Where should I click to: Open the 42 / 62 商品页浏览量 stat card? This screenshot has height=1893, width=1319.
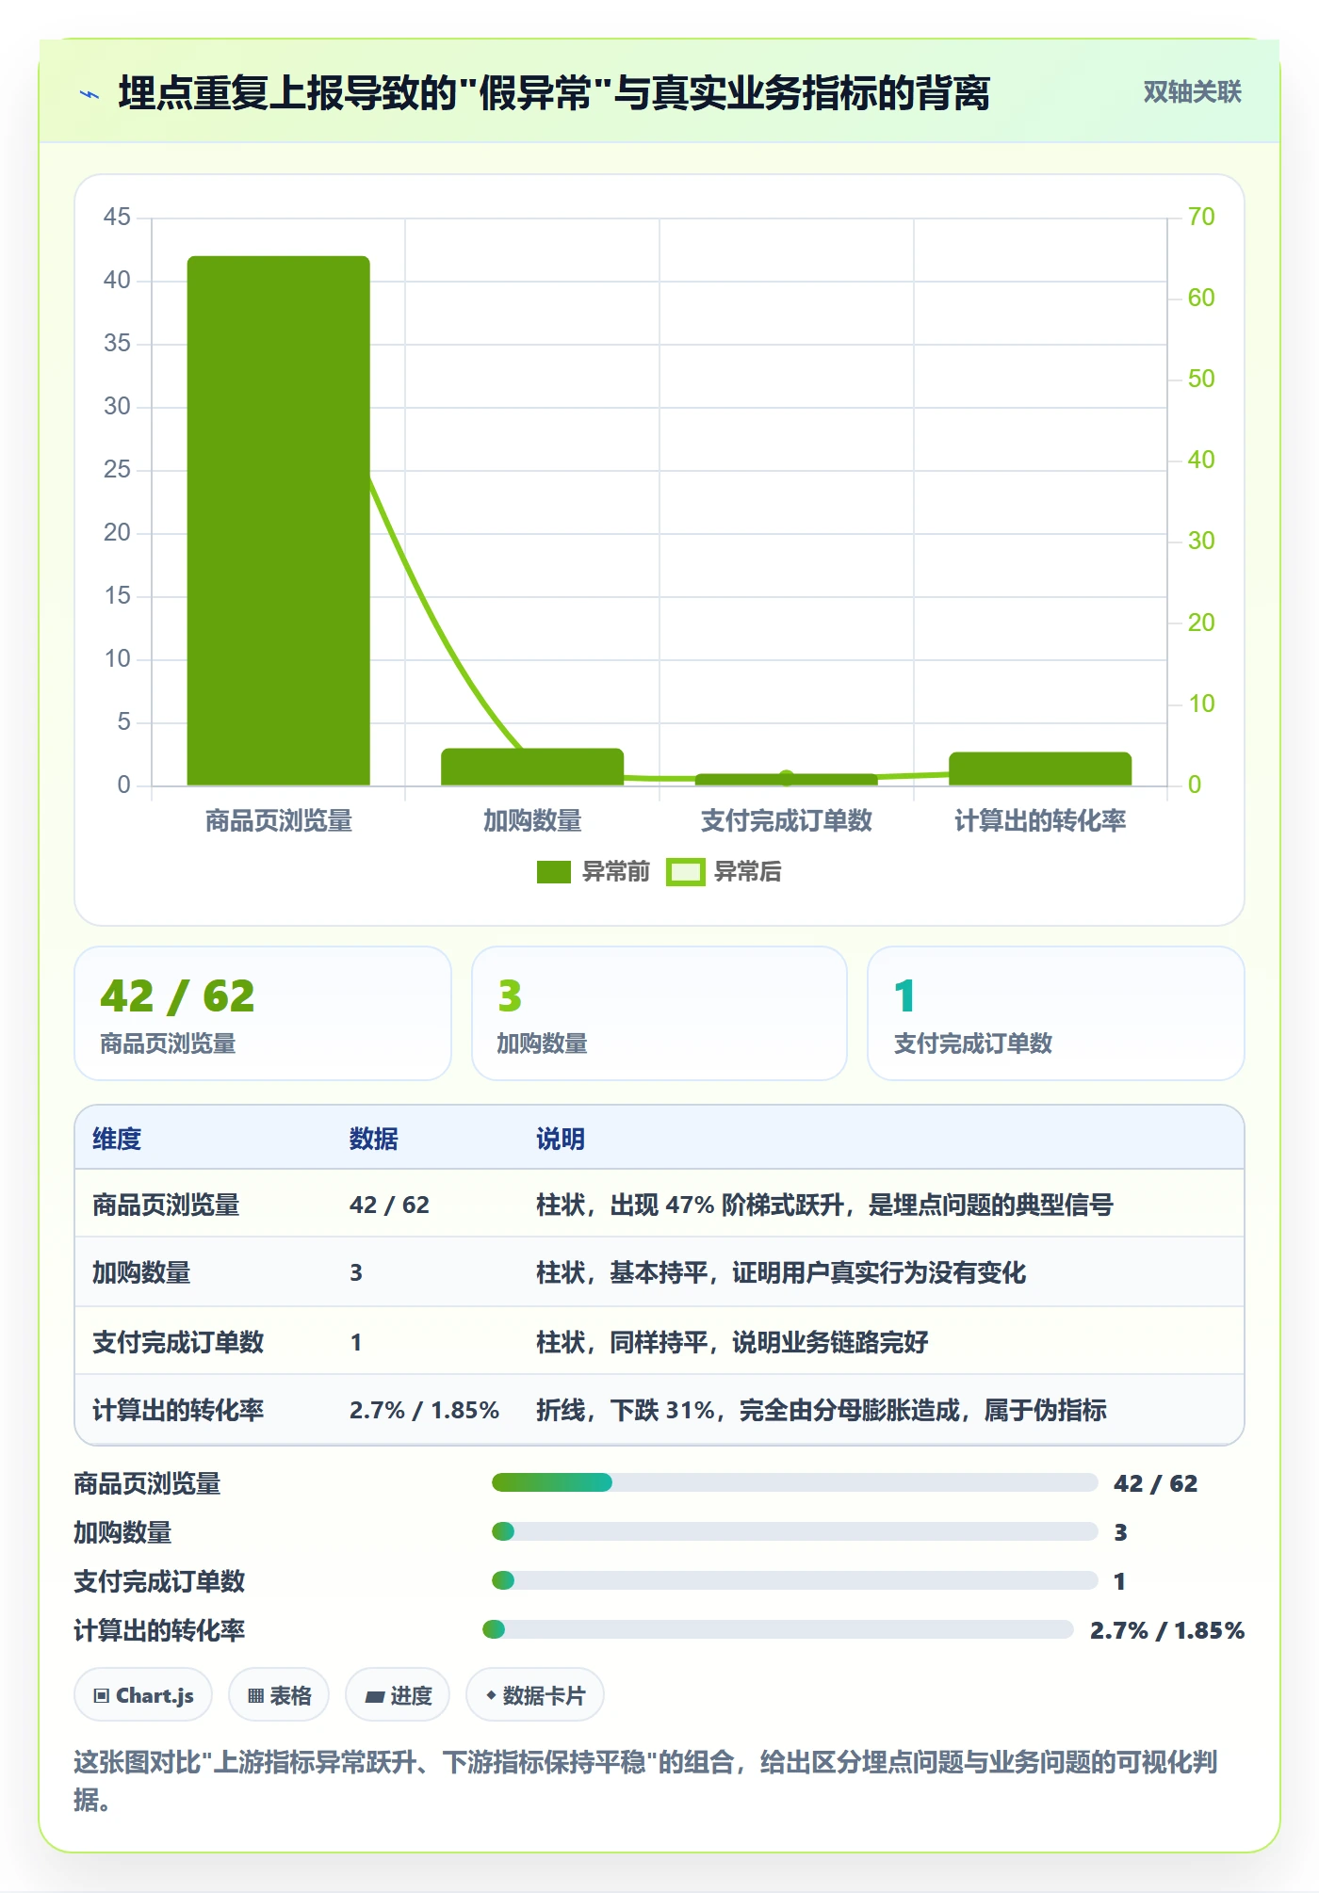263,1013
